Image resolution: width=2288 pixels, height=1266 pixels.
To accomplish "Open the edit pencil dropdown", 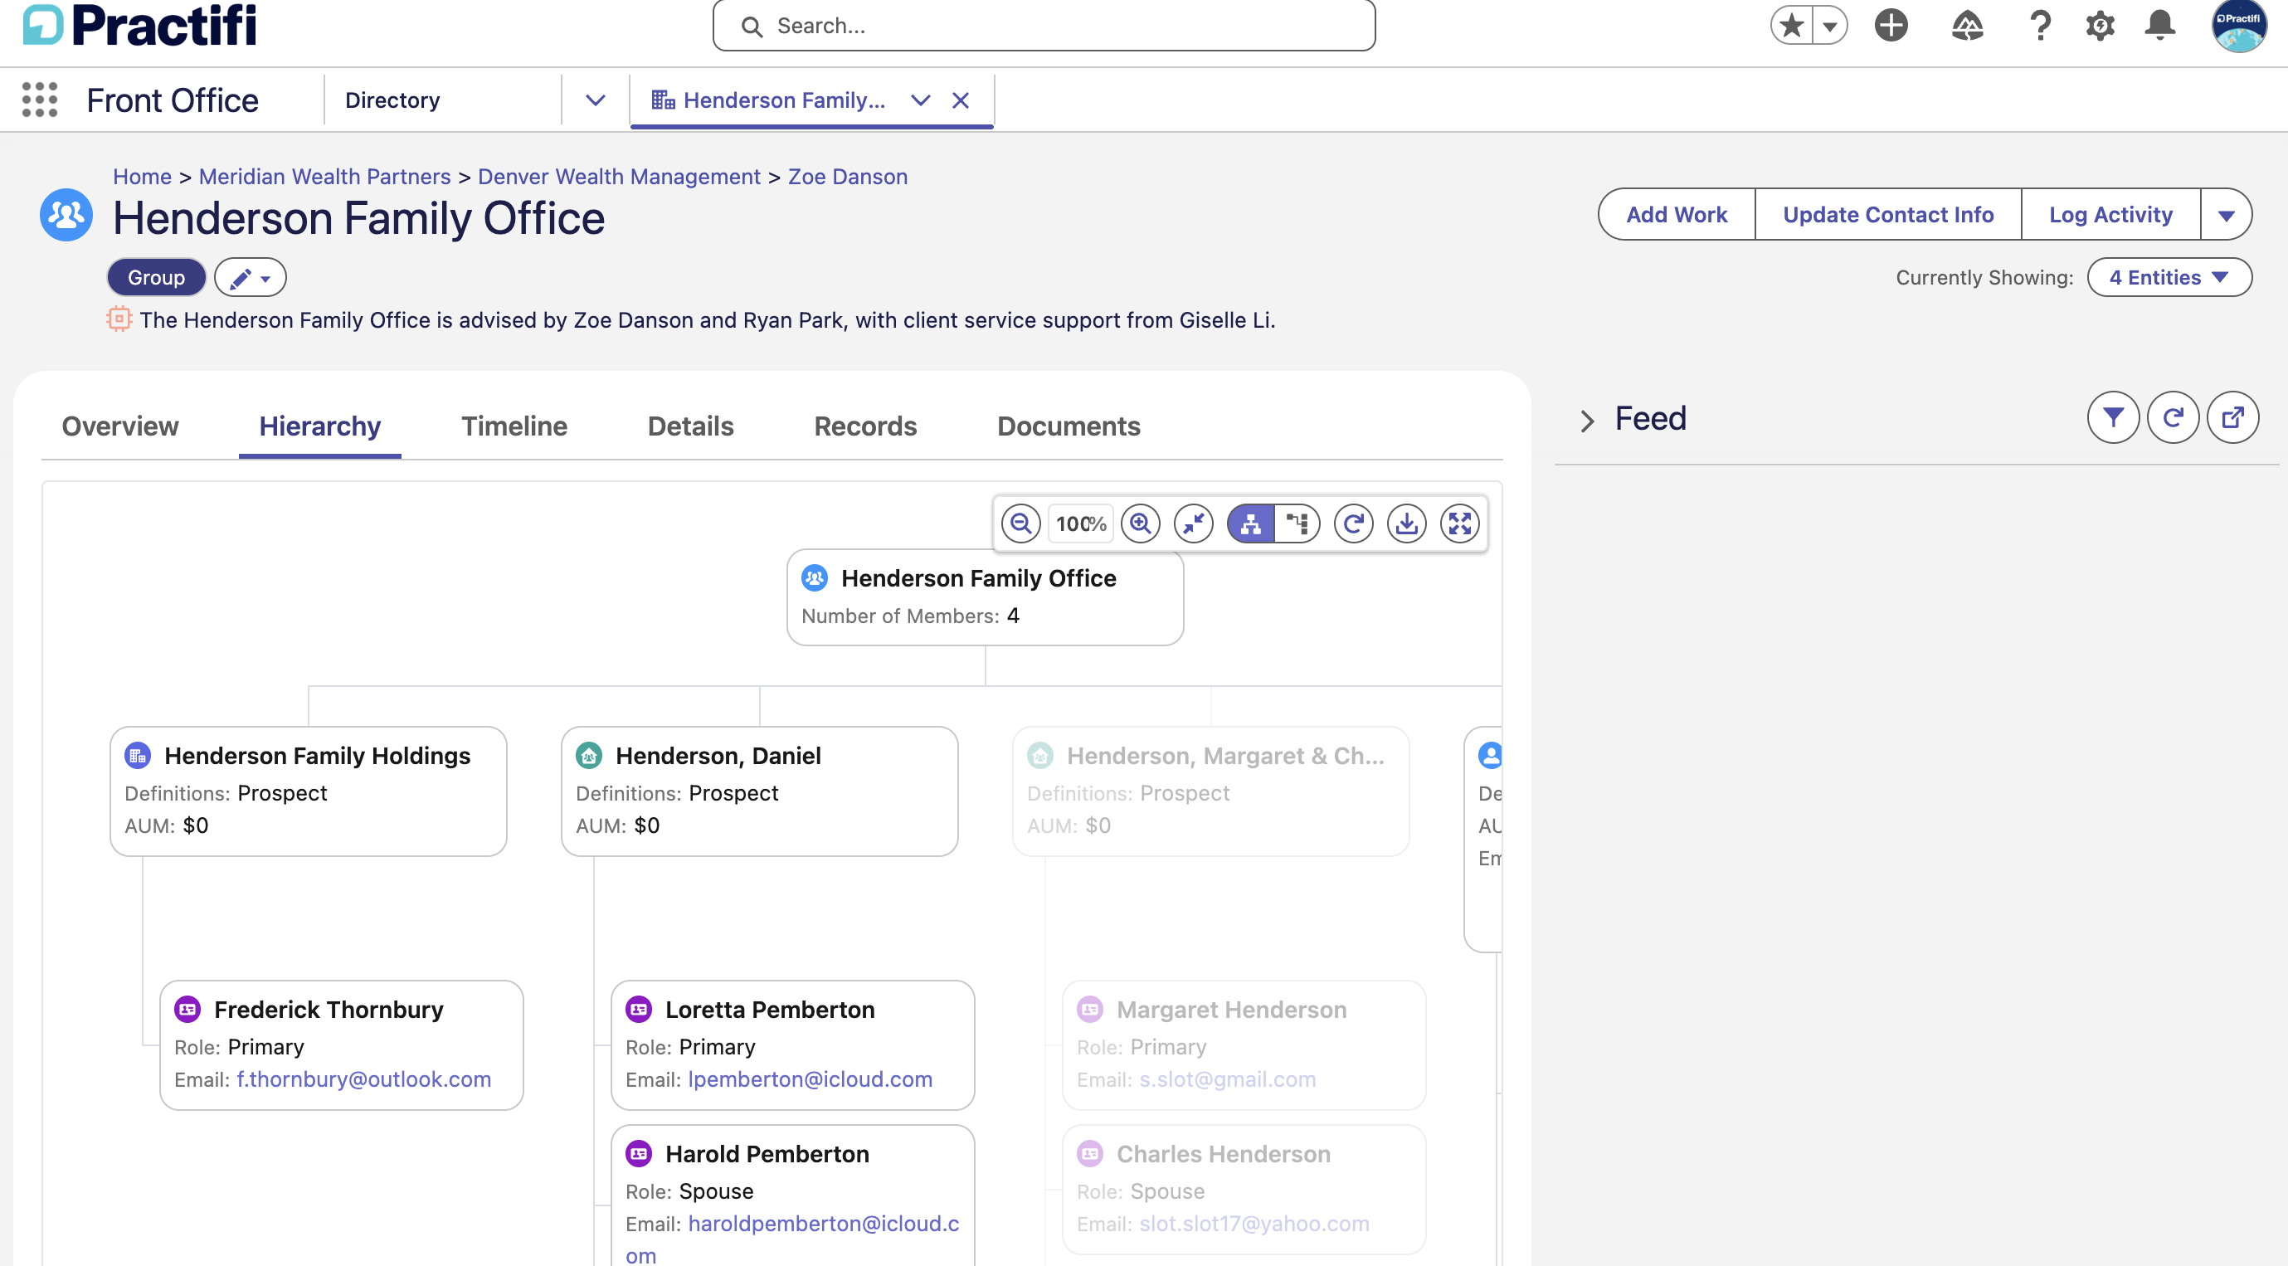I will (251, 277).
